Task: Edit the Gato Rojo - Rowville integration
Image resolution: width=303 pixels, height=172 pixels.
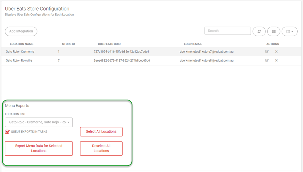Action: pos(267,60)
